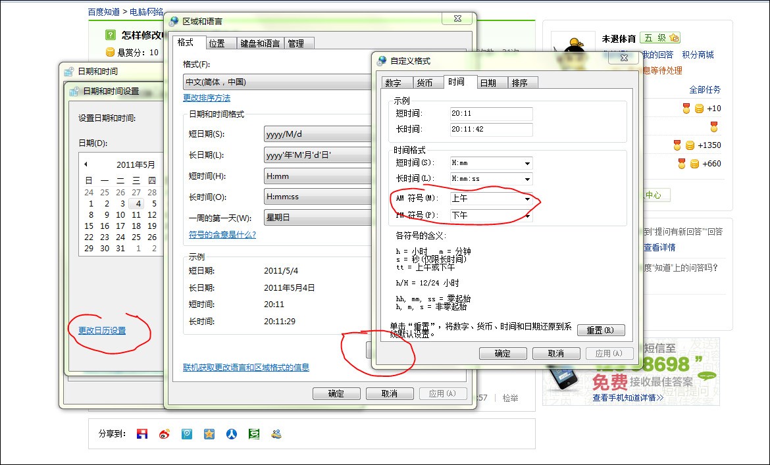Open 联机获取更改语言和区域格式的信息 link
This screenshot has height=465, width=770.
246,368
